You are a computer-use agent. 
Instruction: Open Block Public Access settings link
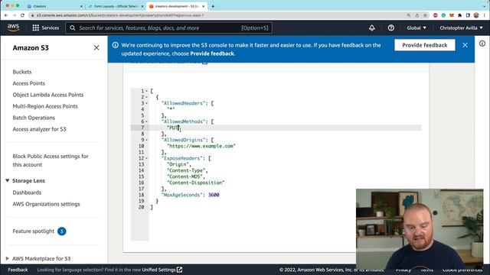pyautogui.click(x=51, y=160)
